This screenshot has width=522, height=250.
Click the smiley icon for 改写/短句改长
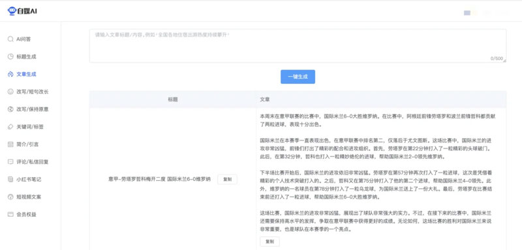10,92
